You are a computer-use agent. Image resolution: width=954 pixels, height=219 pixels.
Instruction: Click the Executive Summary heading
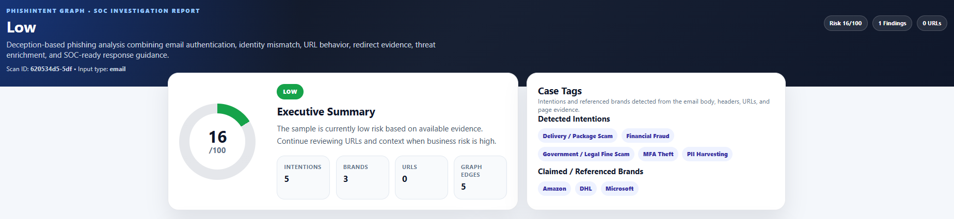(326, 112)
